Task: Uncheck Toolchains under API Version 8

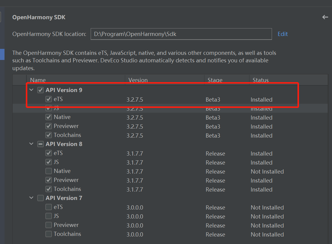Action: pos(49,189)
